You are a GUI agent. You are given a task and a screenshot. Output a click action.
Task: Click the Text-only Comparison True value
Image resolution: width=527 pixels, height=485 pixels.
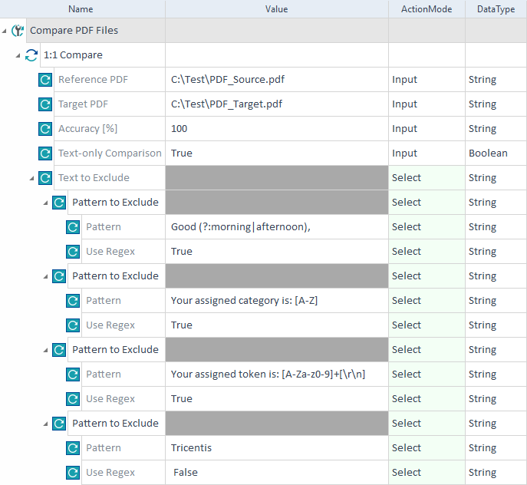point(276,153)
